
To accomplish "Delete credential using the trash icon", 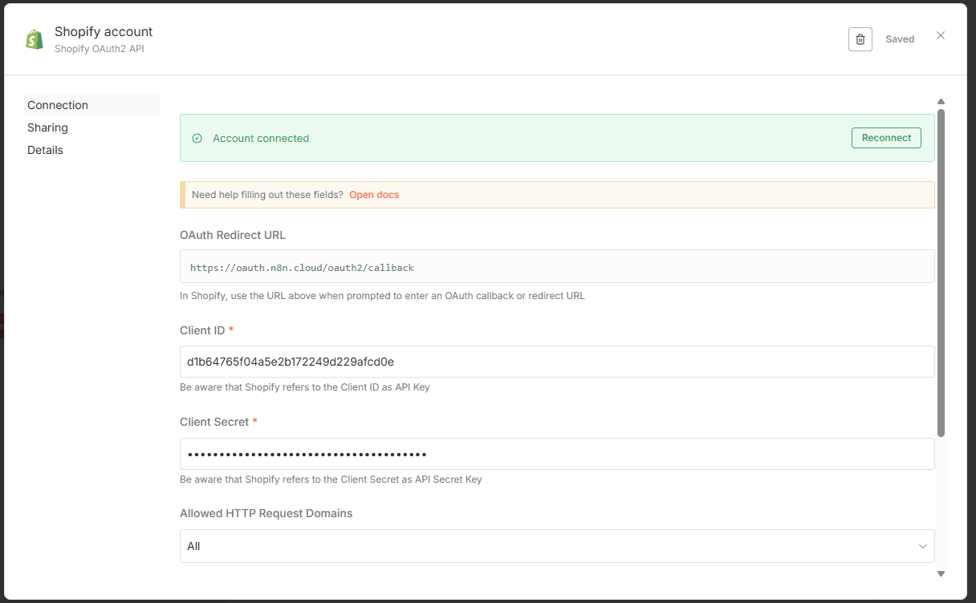I will coord(860,39).
